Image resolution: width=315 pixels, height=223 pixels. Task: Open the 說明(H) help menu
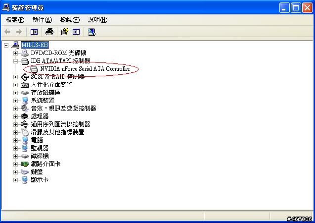[97, 20]
